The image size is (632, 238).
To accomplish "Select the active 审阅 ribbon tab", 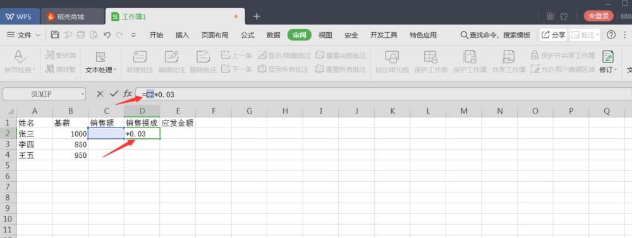I will (x=300, y=35).
